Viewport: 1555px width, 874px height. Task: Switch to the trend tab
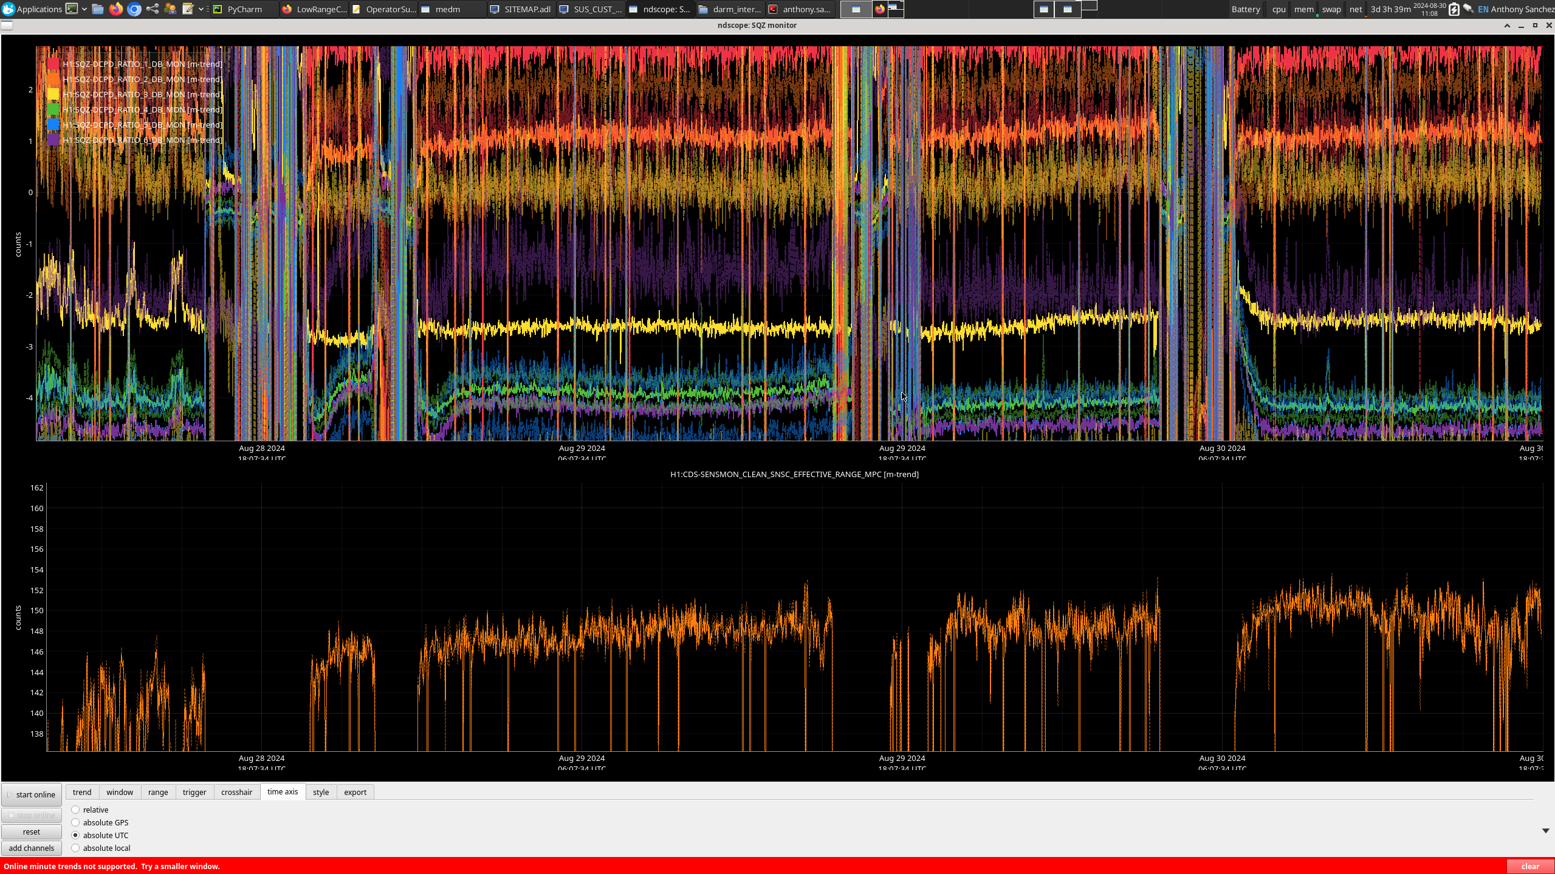click(x=82, y=792)
